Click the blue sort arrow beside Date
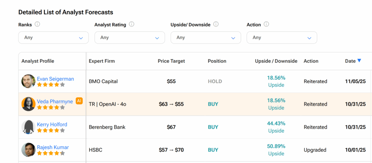Image resolution: width=372 pixels, height=163 pixels. tap(359, 61)
